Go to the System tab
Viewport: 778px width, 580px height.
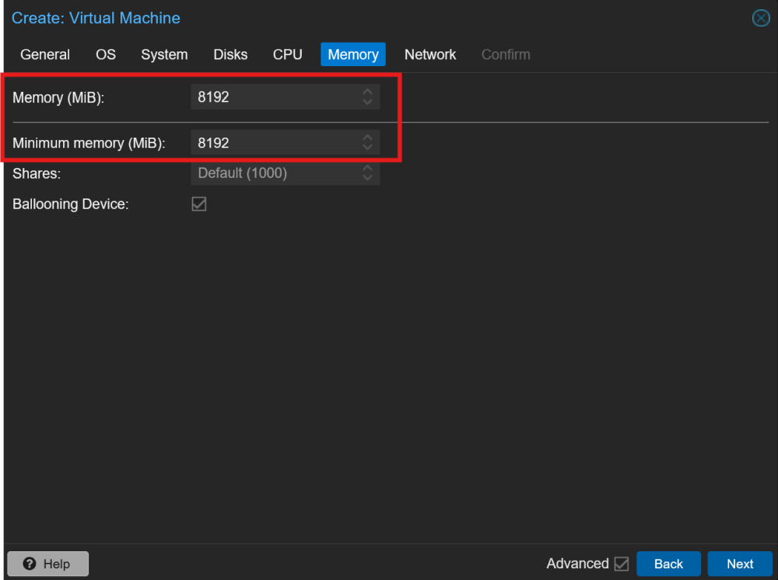164,54
